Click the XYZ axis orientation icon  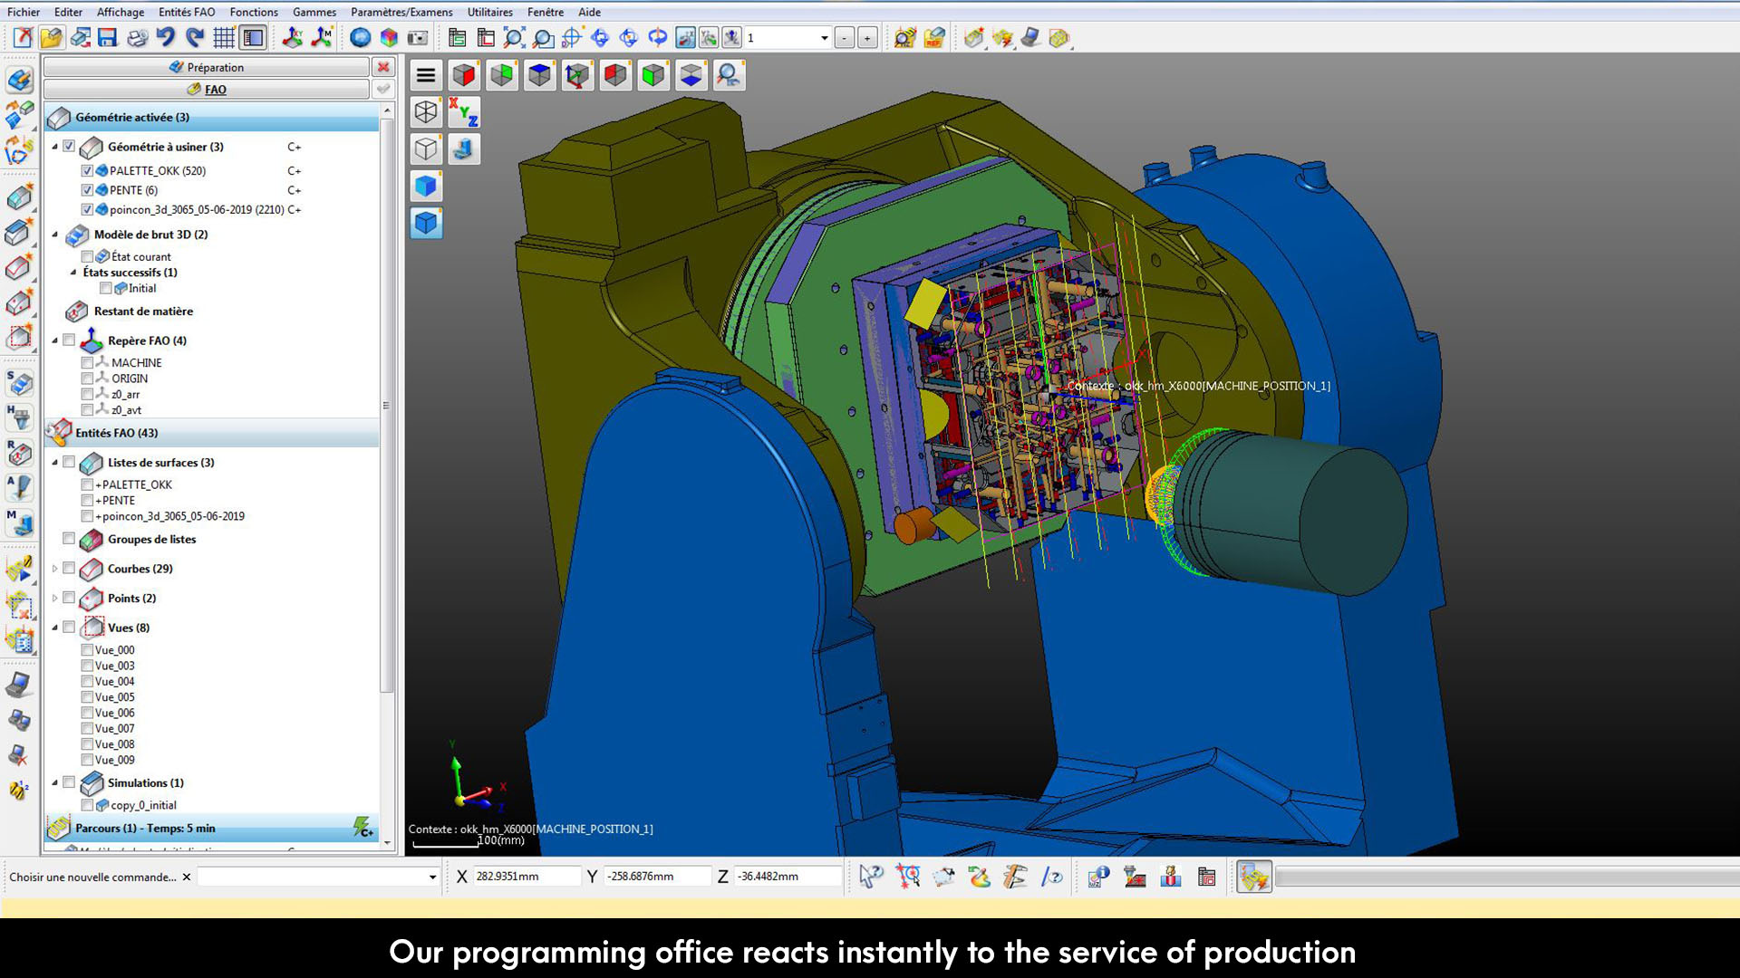tap(463, 112)
